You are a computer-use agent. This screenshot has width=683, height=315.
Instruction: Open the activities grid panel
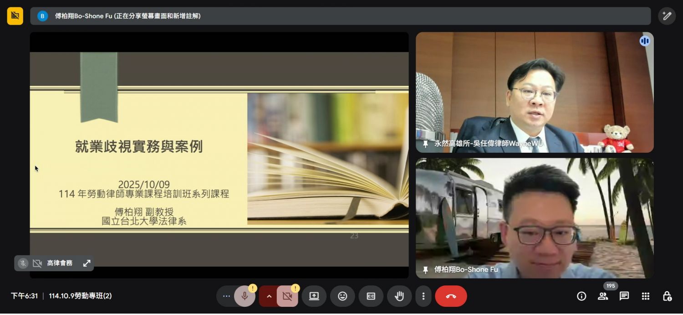(646, 296)
